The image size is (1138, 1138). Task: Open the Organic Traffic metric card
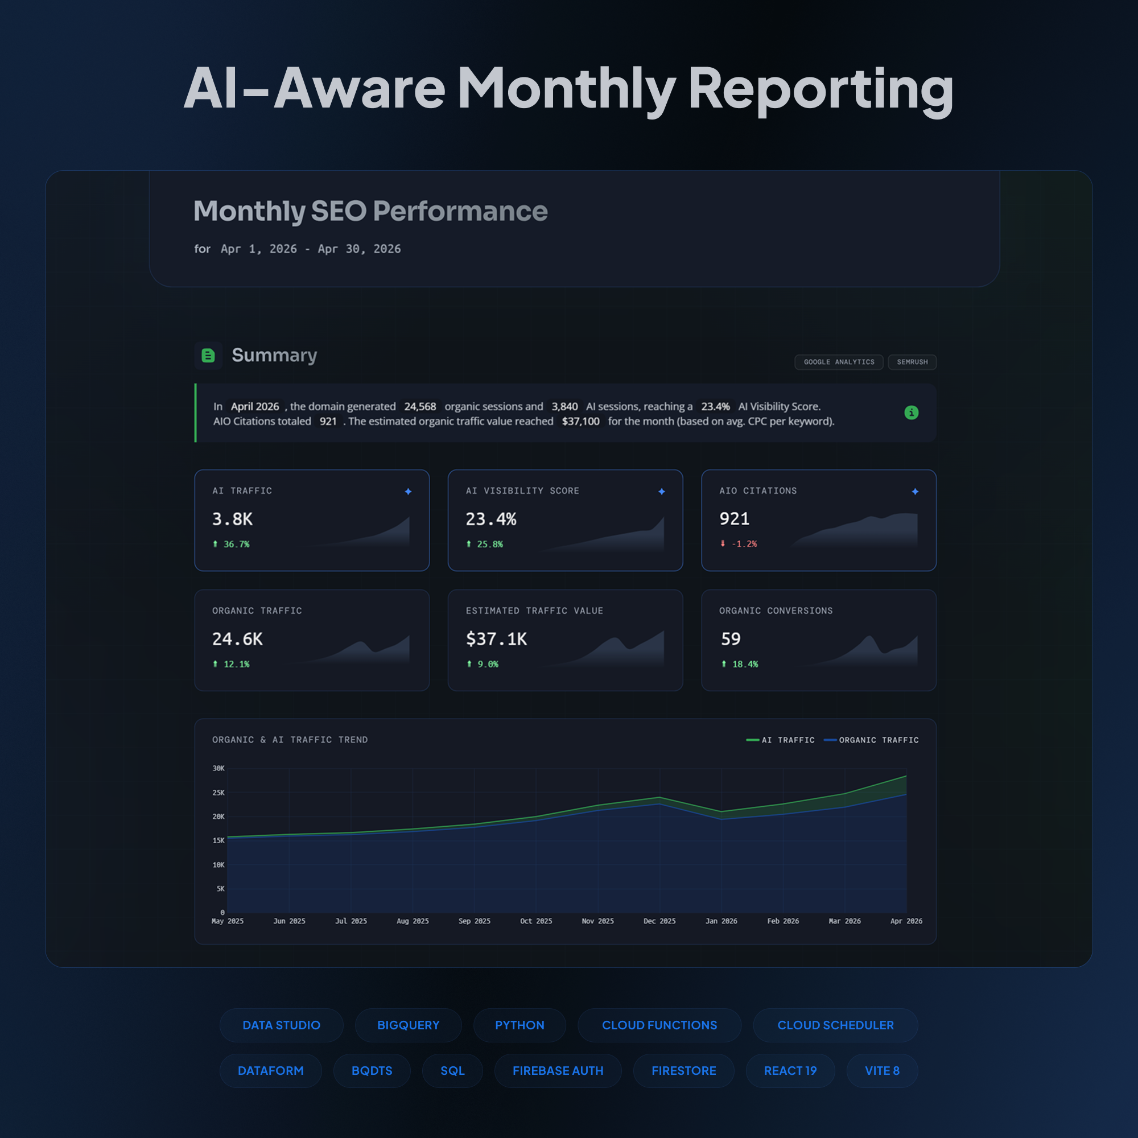pos(312,640)
